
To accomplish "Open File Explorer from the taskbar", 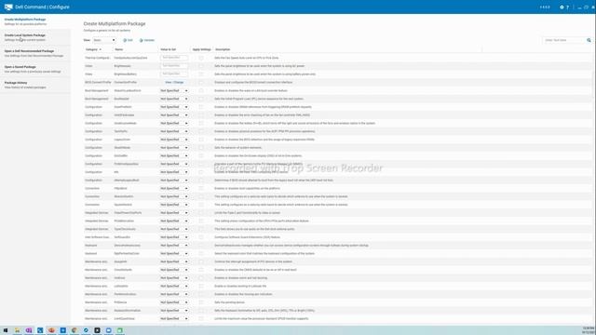I will 17,330.
